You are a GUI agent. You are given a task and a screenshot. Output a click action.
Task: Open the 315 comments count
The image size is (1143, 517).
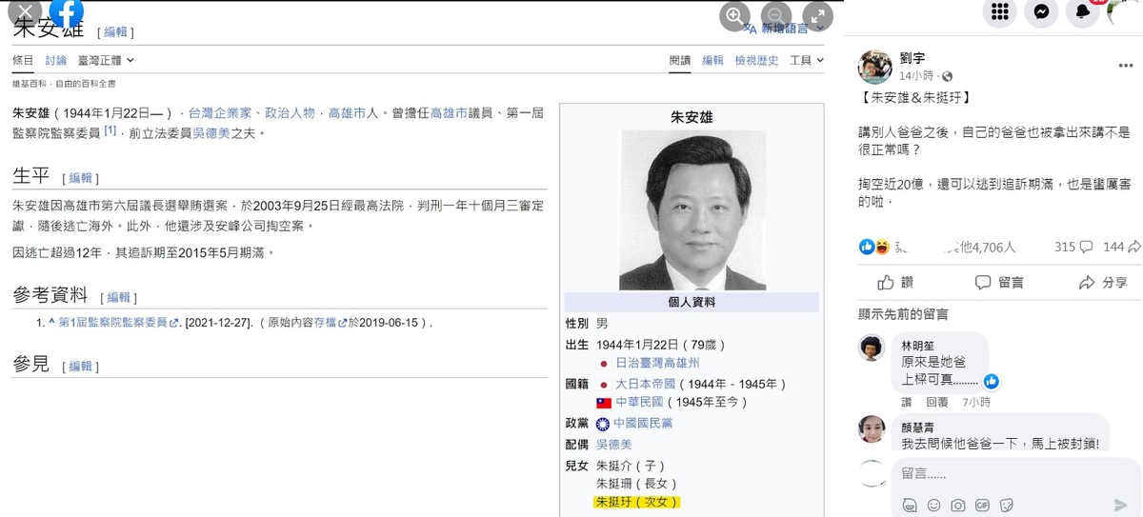[1073, 247]
